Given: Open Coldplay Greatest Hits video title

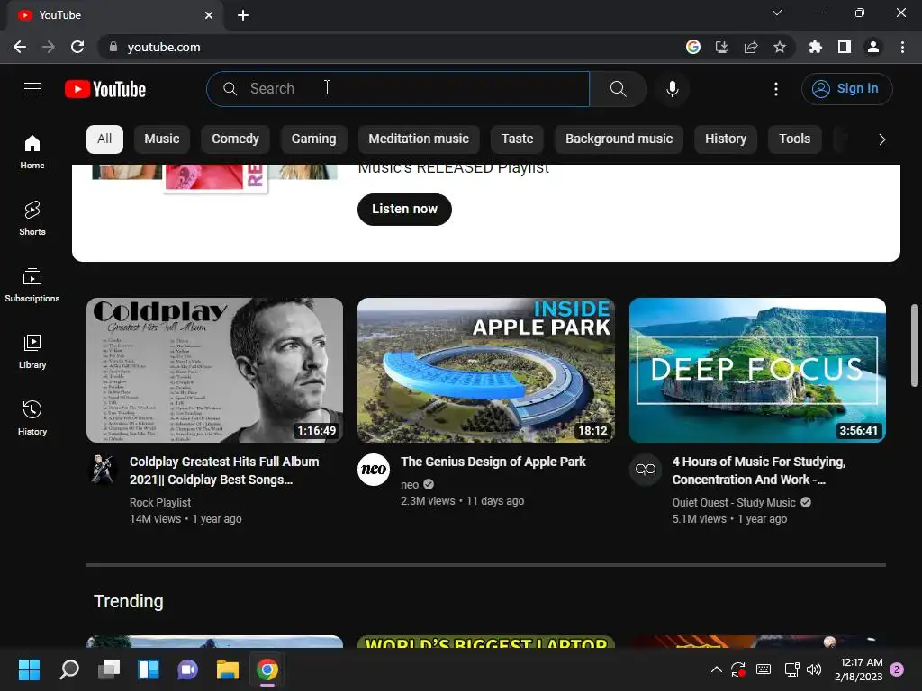Looking at the screenshot, I should point(224,471).
